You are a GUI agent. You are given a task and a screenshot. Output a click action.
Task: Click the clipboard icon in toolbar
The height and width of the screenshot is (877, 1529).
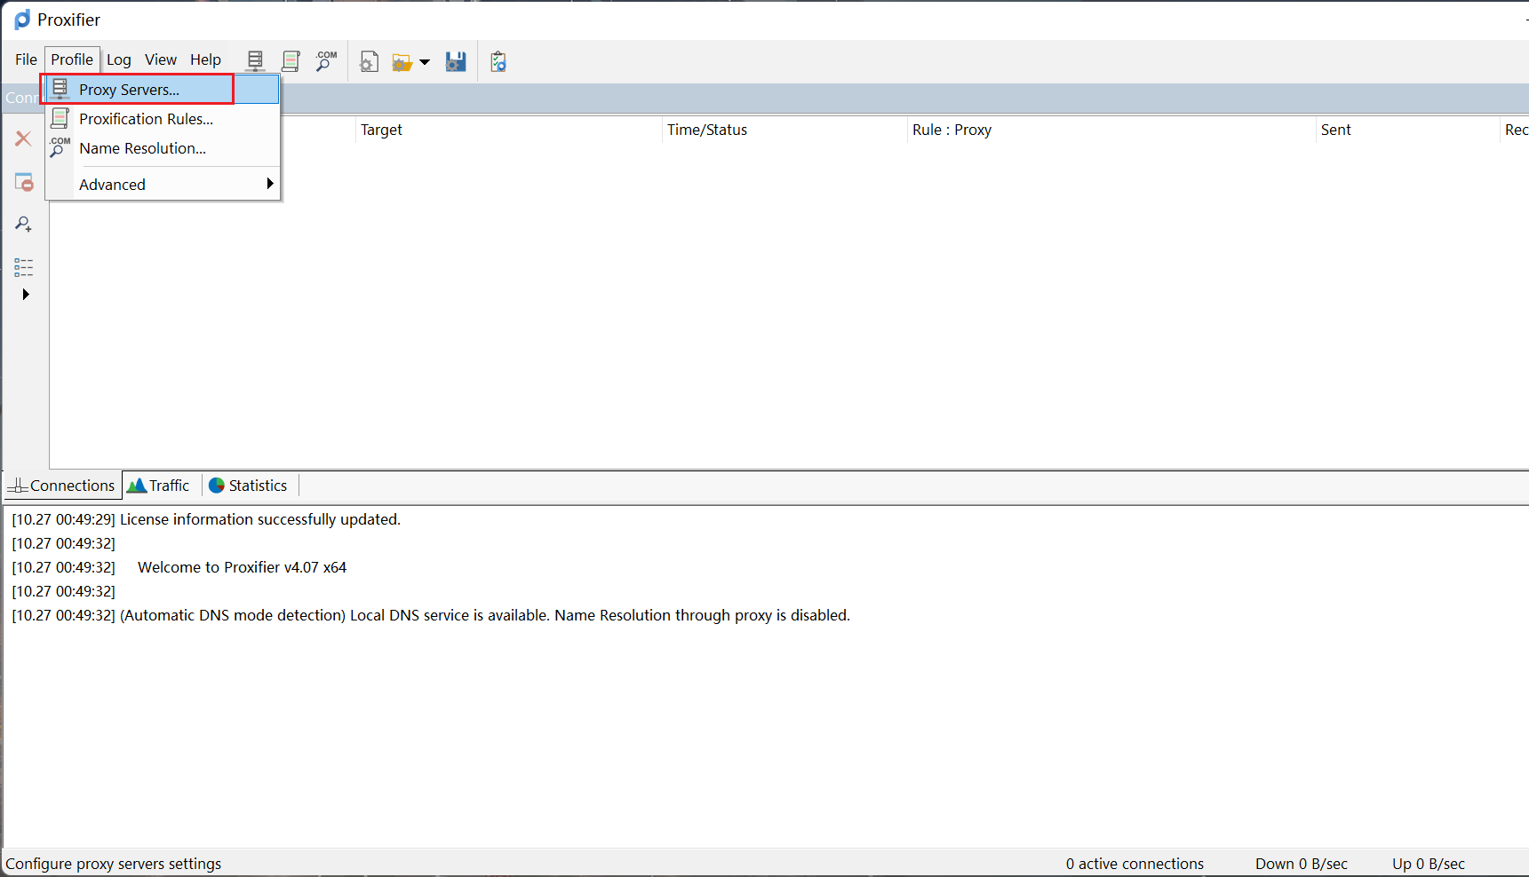click(x=498, y=61)
